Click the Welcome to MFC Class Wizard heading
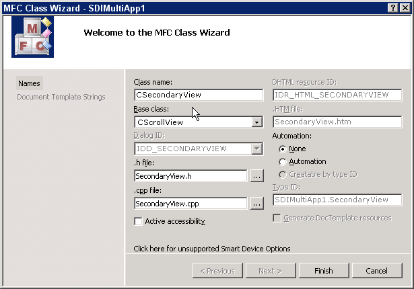Viewport: 414px width, 289px height. coord(157,32)
